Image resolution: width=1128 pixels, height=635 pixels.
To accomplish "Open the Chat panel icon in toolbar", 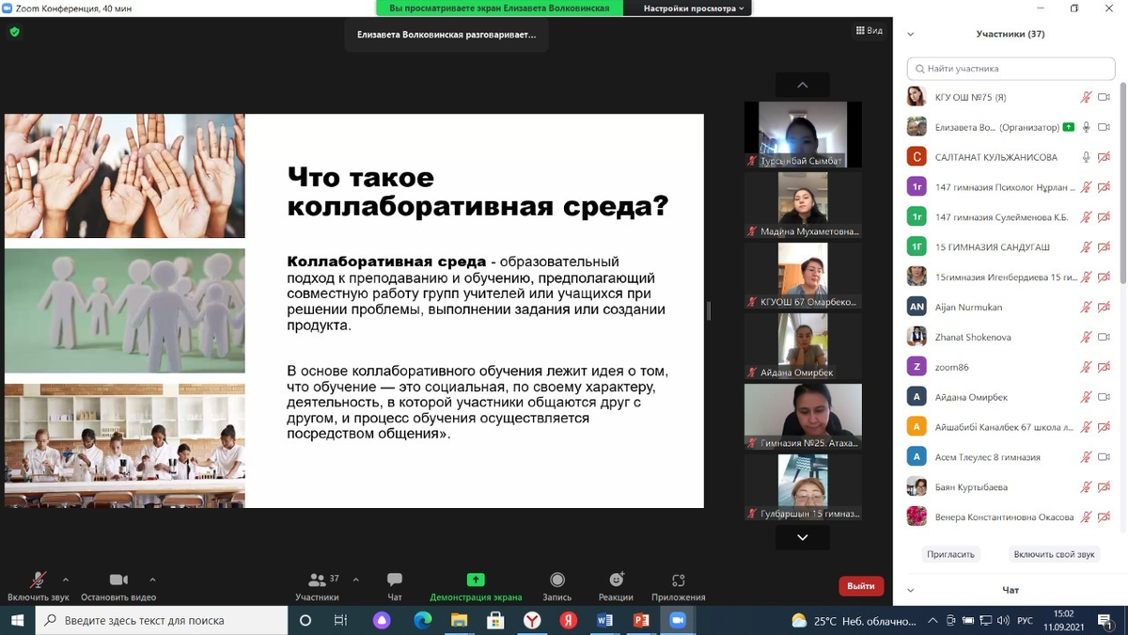I will [x=395, y=580].
